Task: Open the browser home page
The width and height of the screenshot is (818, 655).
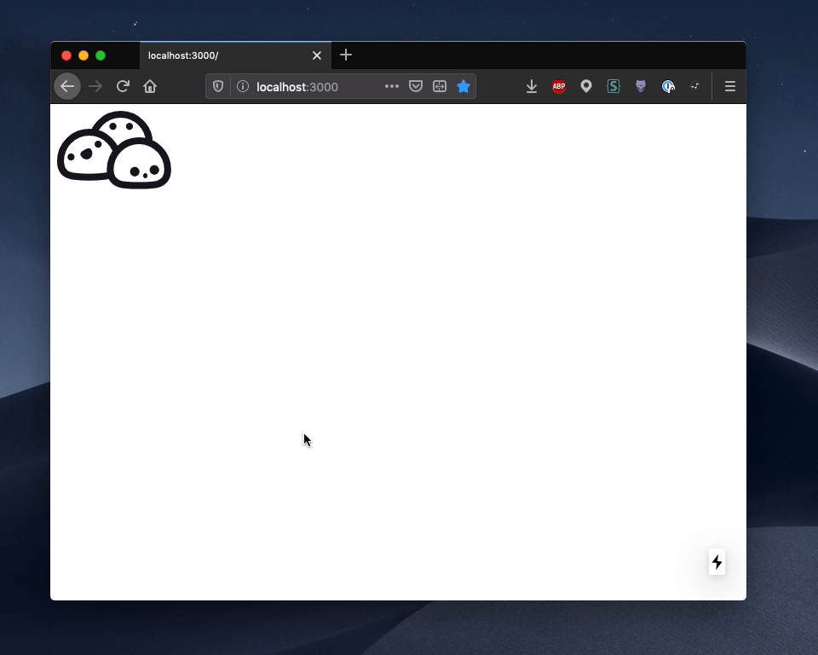Action: (x=150, y=86)
